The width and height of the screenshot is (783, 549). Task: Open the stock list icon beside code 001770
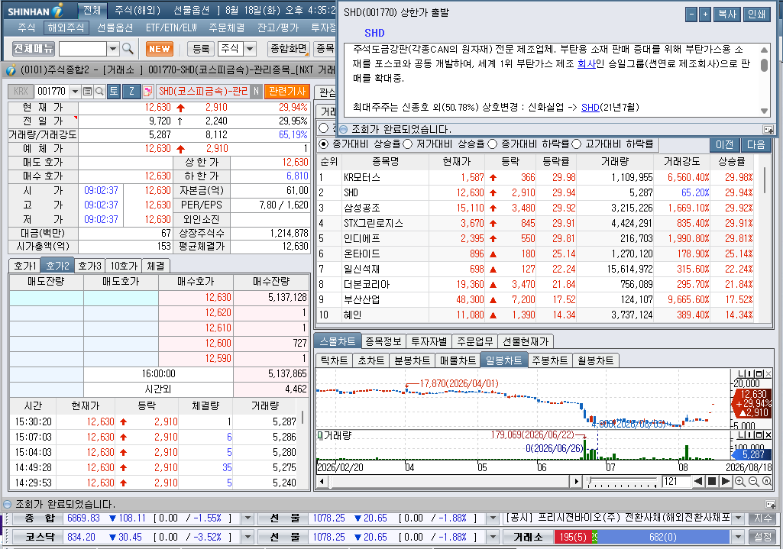click(87, 92)
